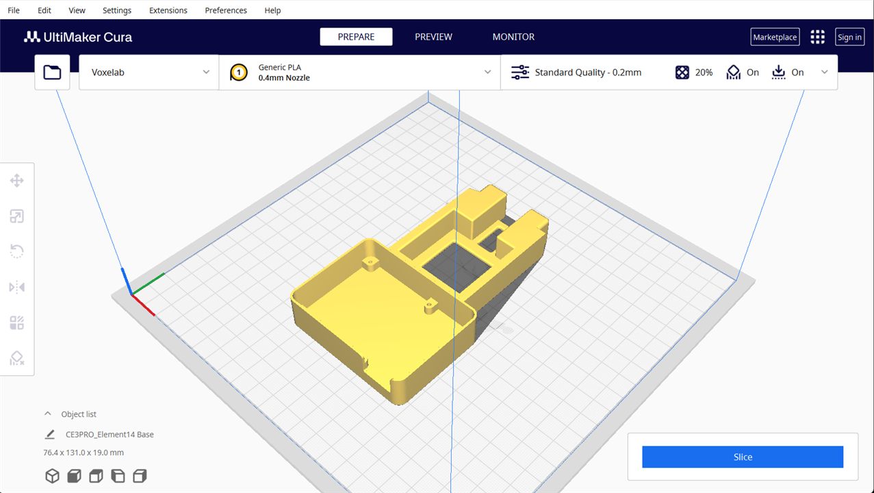Click the Sign in button
The width and height of the screenshot is (874, 493).
849,37
